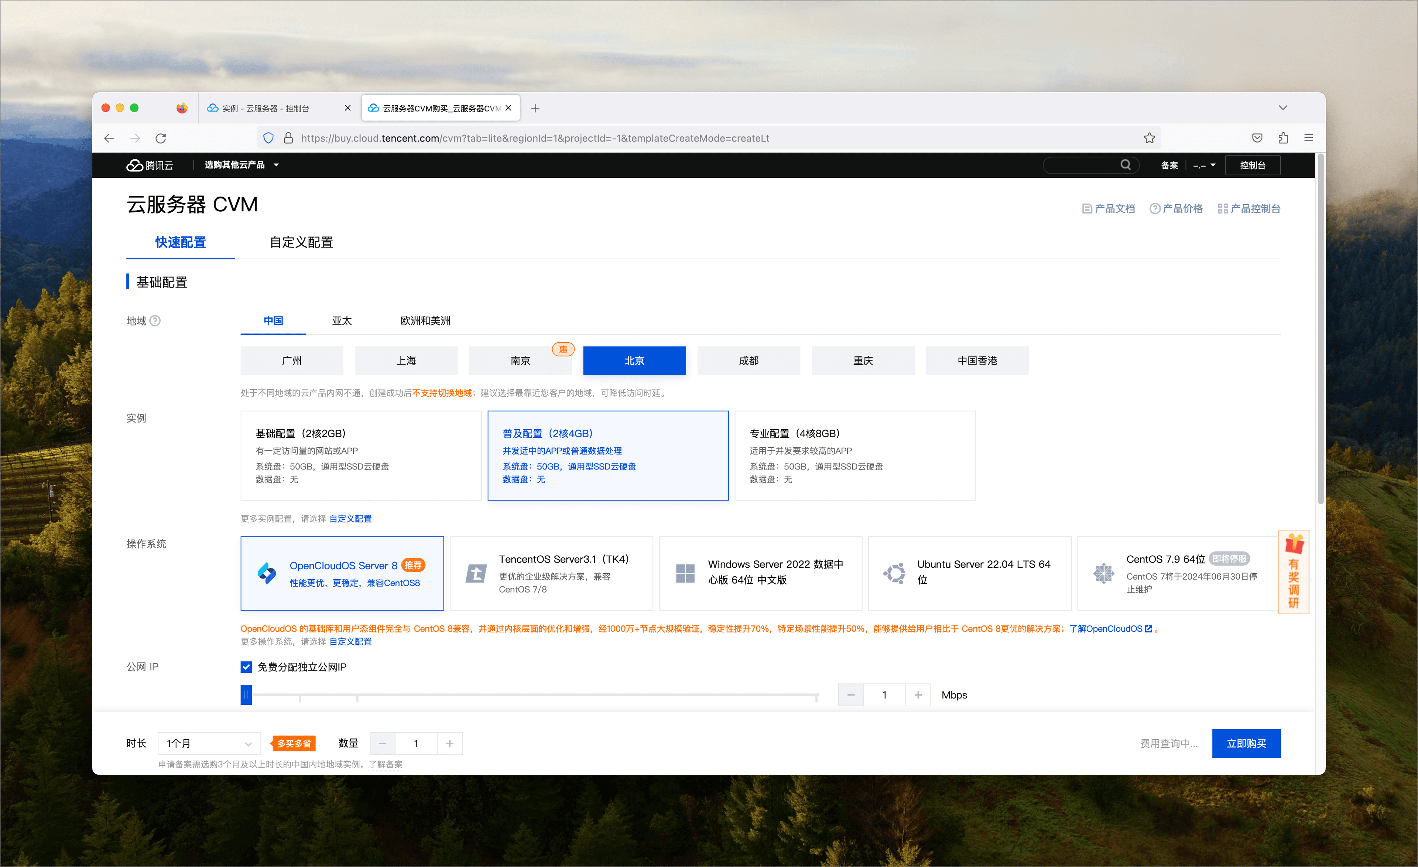
Task: Expand the Firefox list all tabs chevron
Action: pos(1283,107)
